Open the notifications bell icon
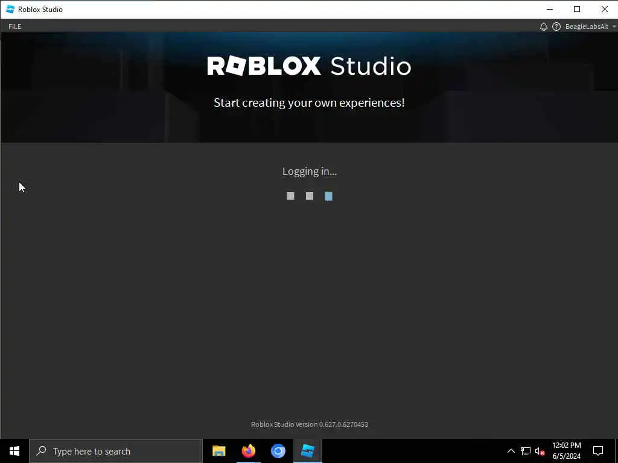 544,27
